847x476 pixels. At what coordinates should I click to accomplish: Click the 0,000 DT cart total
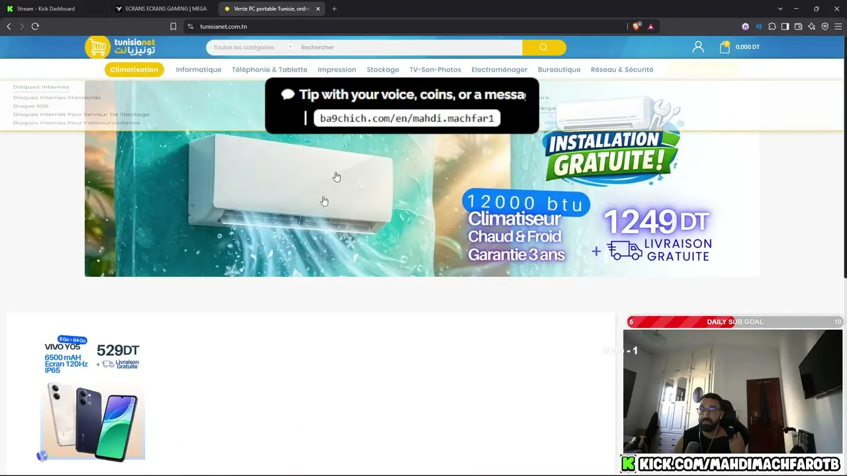748,47
